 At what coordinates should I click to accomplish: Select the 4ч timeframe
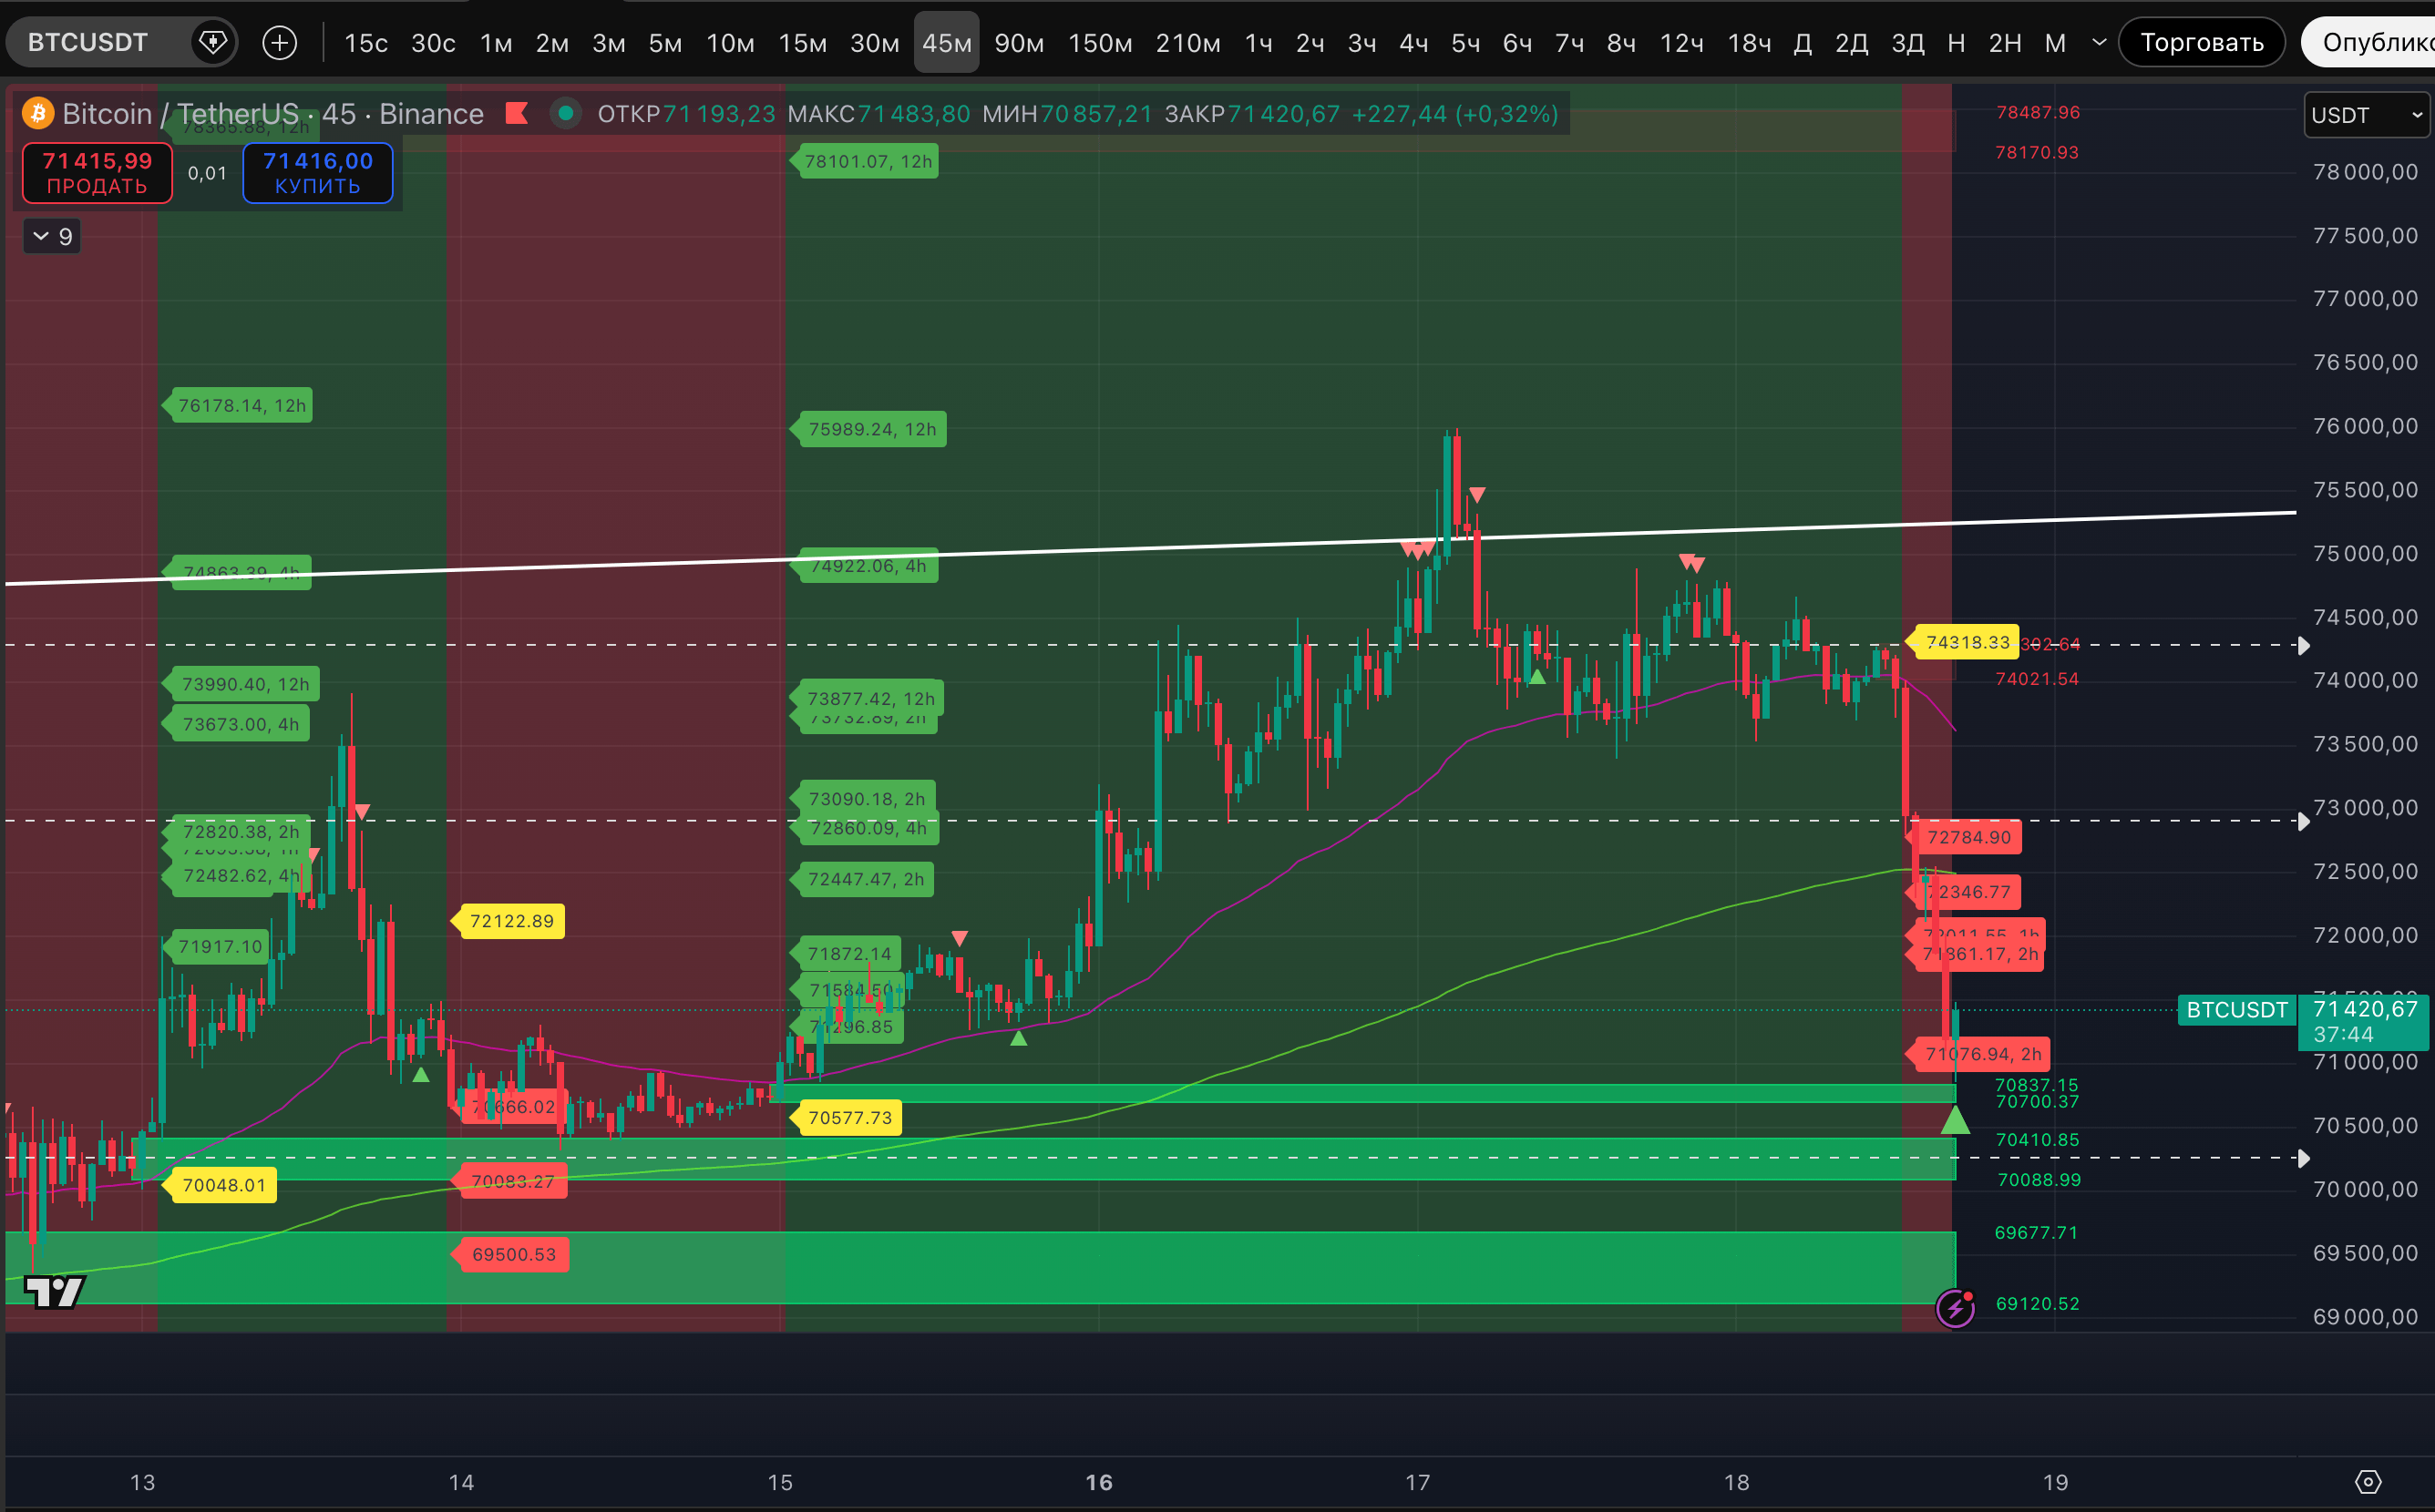point(1413,43)
